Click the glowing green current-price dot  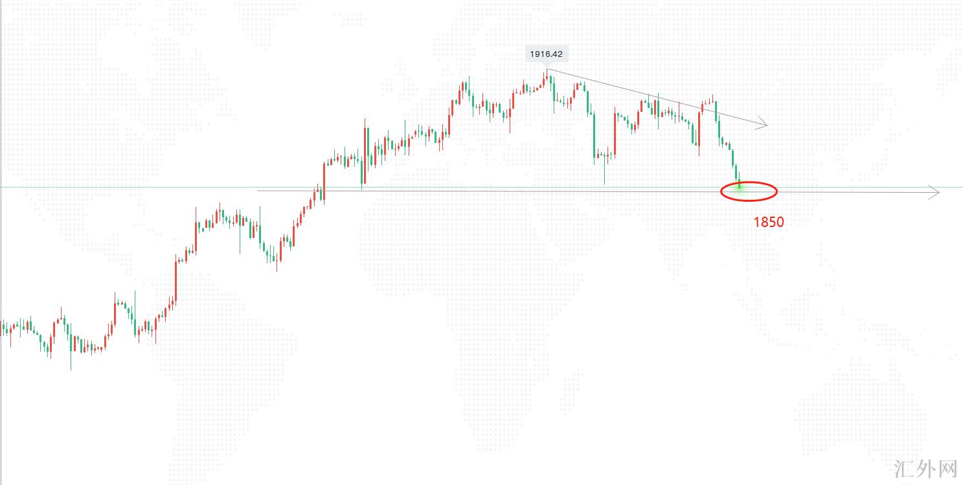(740, 187)
